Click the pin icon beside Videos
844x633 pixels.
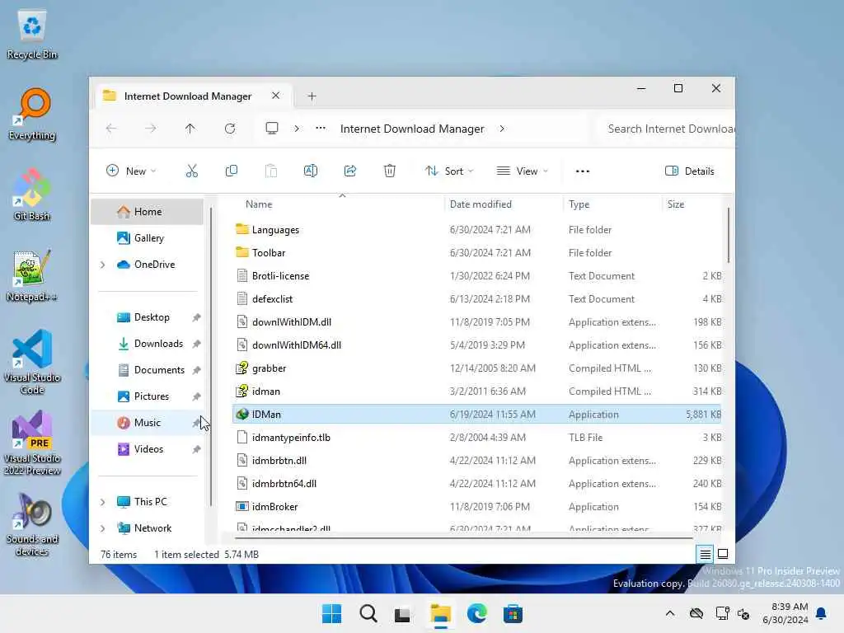click(x=196, y=449)
